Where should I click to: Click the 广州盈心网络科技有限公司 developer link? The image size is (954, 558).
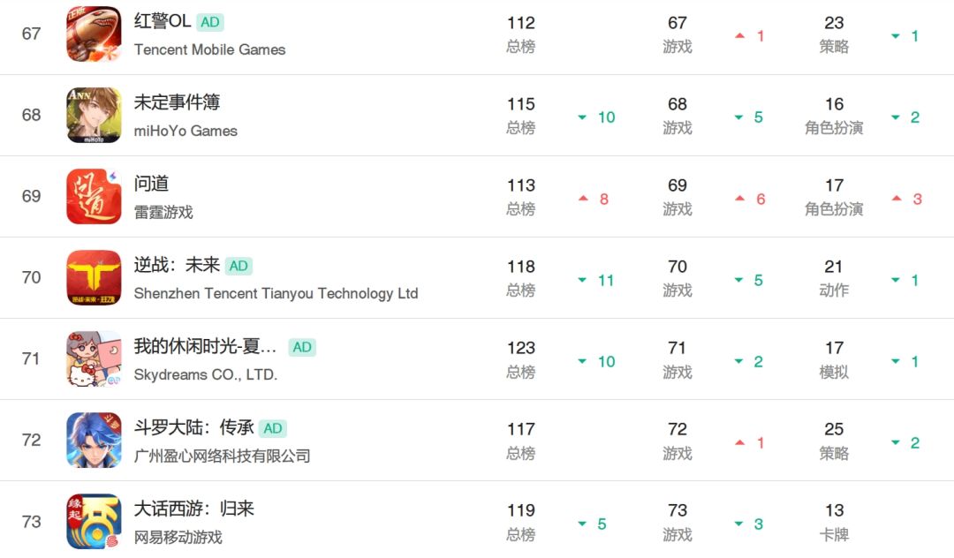[x=222, y=456]
